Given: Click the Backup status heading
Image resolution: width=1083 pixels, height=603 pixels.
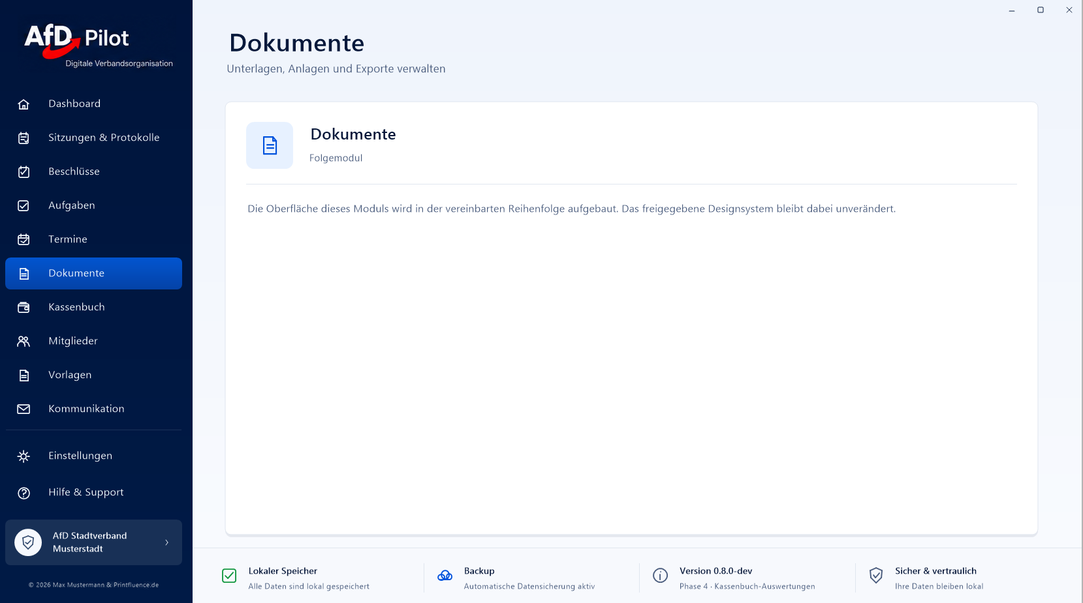Looking at the screenshot, I should coord(479,571).
